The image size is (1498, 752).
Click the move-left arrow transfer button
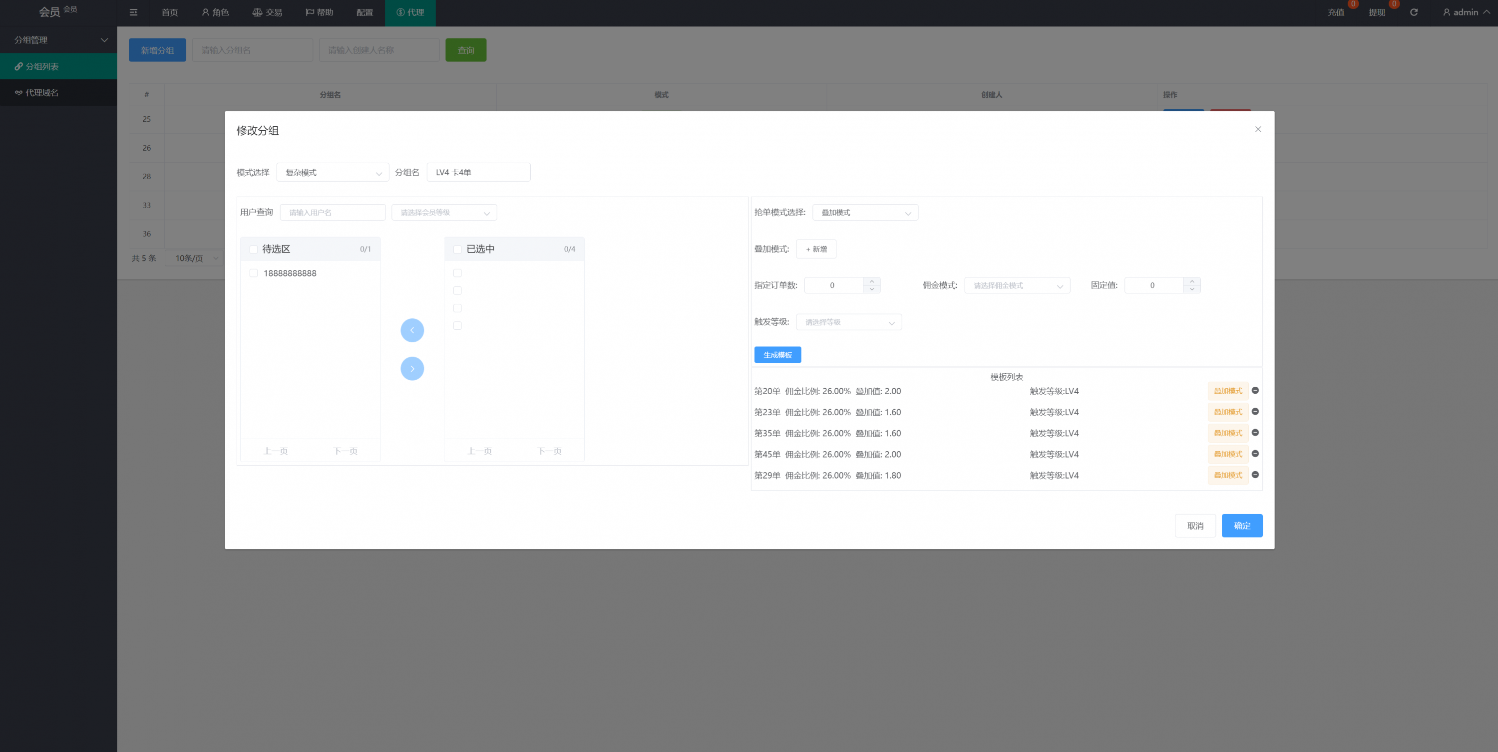coord(412,330)
